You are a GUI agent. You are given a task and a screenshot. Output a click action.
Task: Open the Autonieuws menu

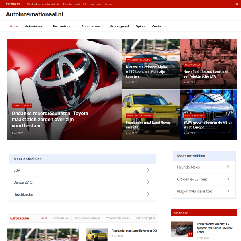point(34,26)
